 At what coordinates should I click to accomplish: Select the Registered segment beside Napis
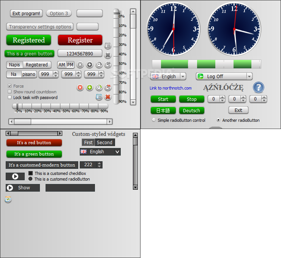click(37, 64)
